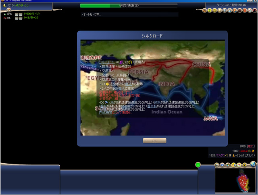Click the research percentage flask icon
The width and height of the screenshot is (258, 195).
point(5,14)
